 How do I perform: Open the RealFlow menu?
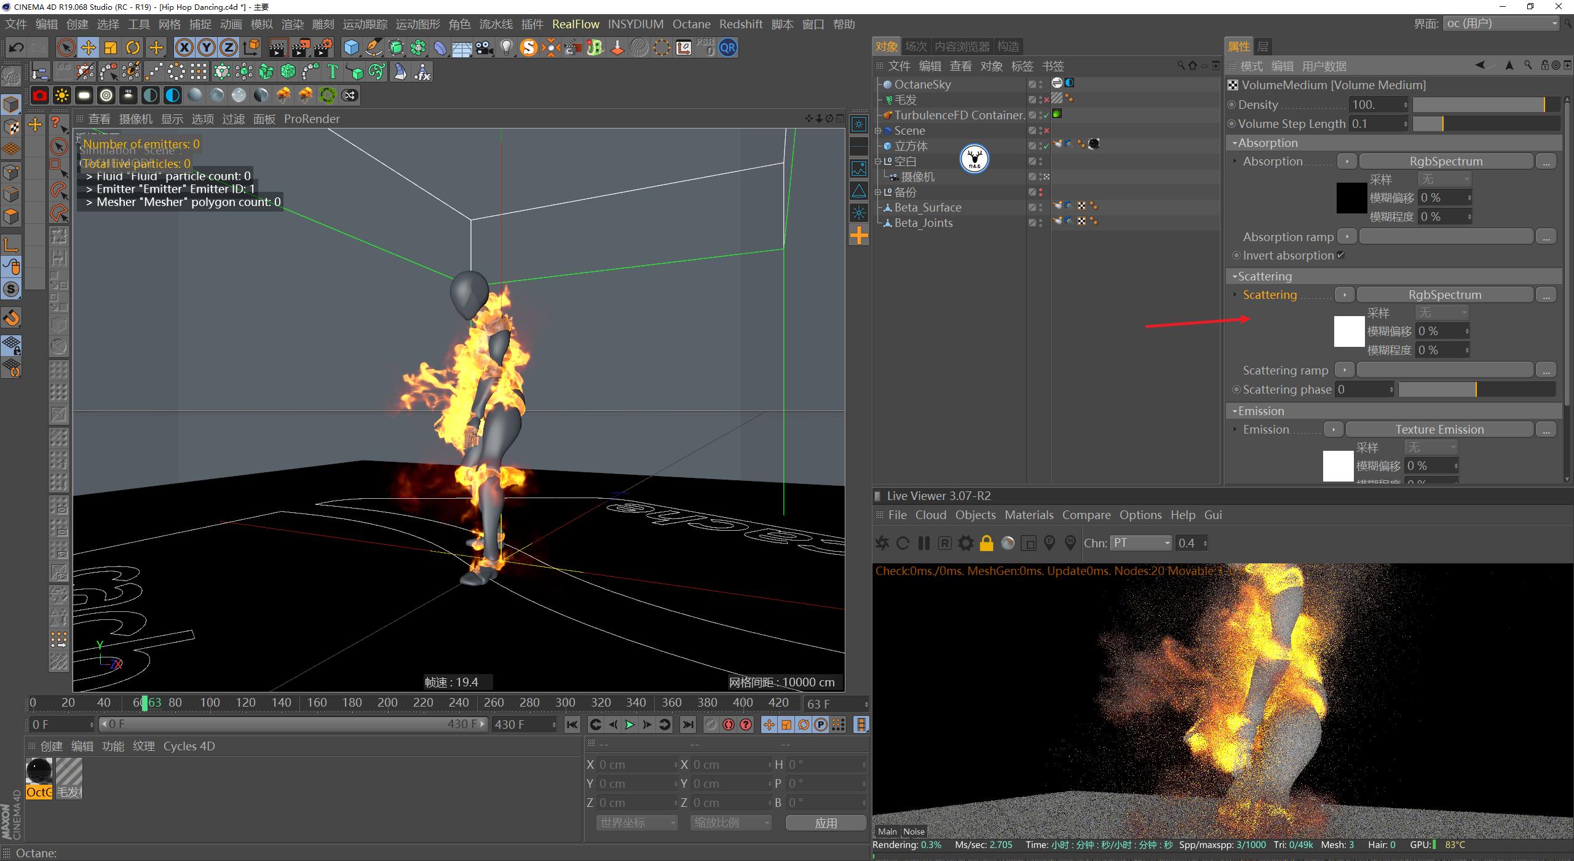point(576,24)
